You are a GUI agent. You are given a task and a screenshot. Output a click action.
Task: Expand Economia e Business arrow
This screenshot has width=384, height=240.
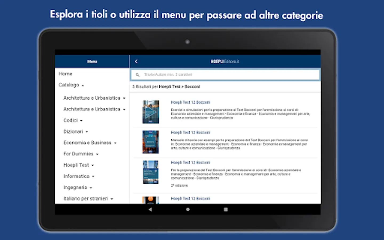115,143
